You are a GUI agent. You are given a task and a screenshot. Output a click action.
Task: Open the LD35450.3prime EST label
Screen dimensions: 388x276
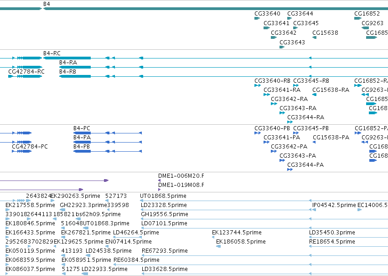[332, 233]
